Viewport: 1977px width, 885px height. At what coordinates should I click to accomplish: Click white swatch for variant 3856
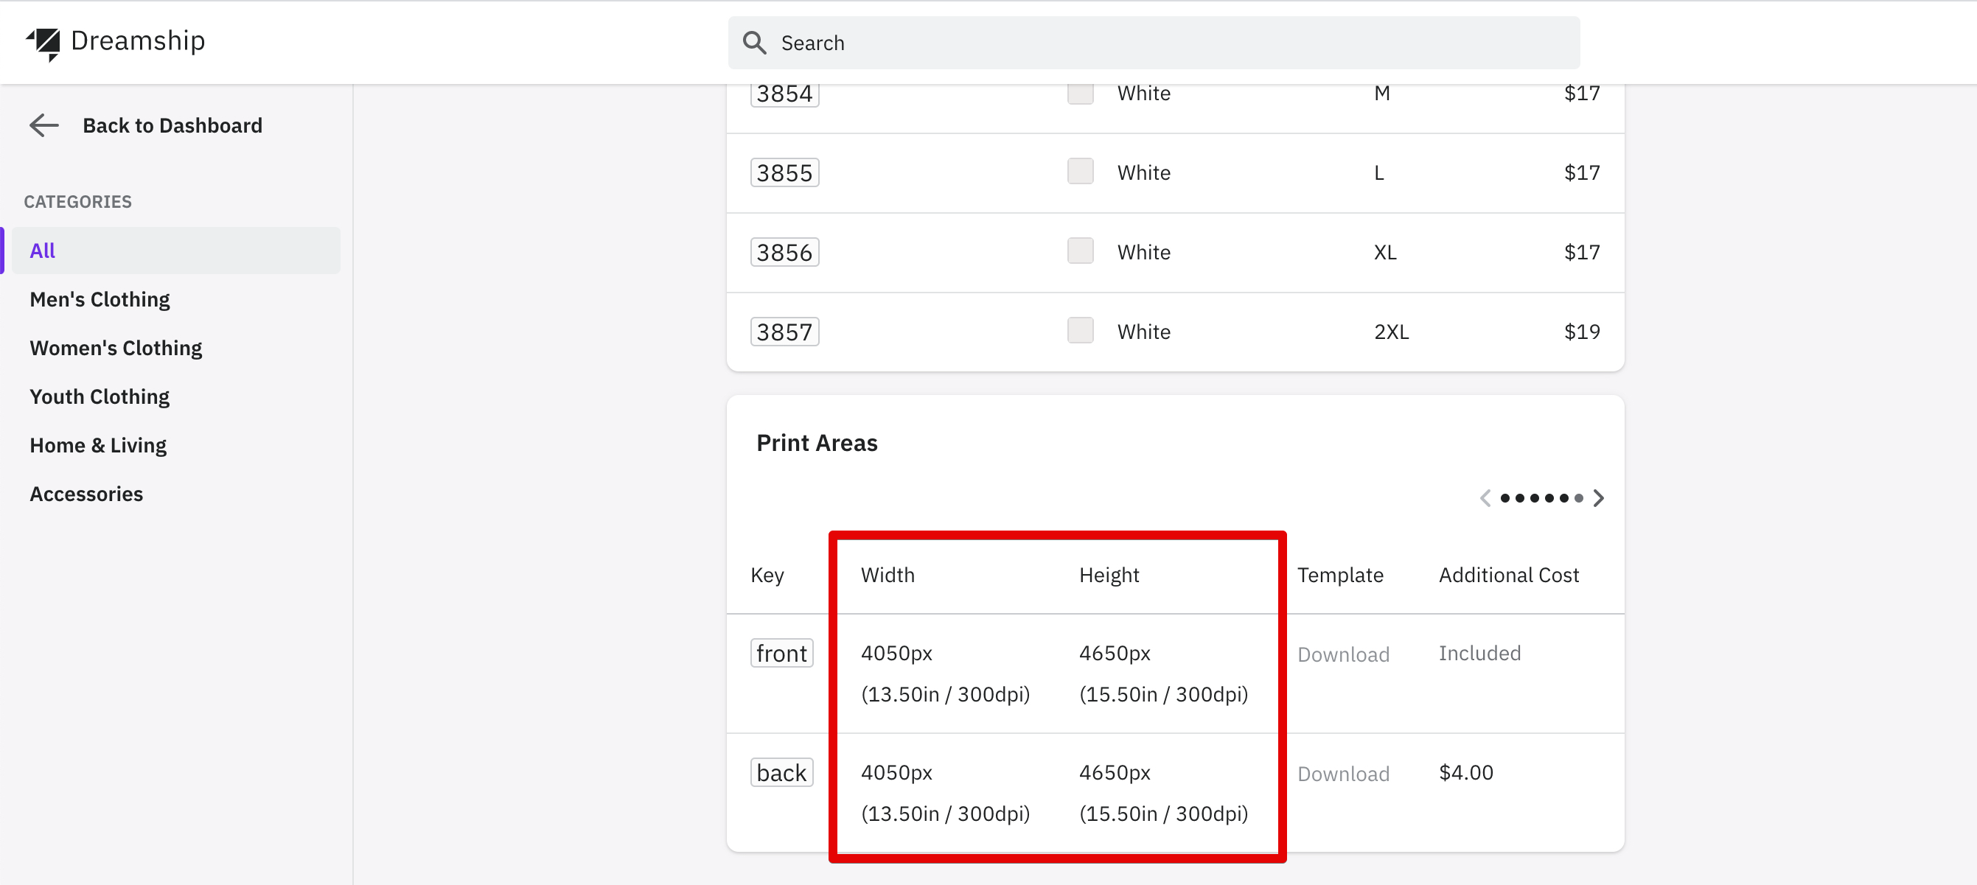1080,251
